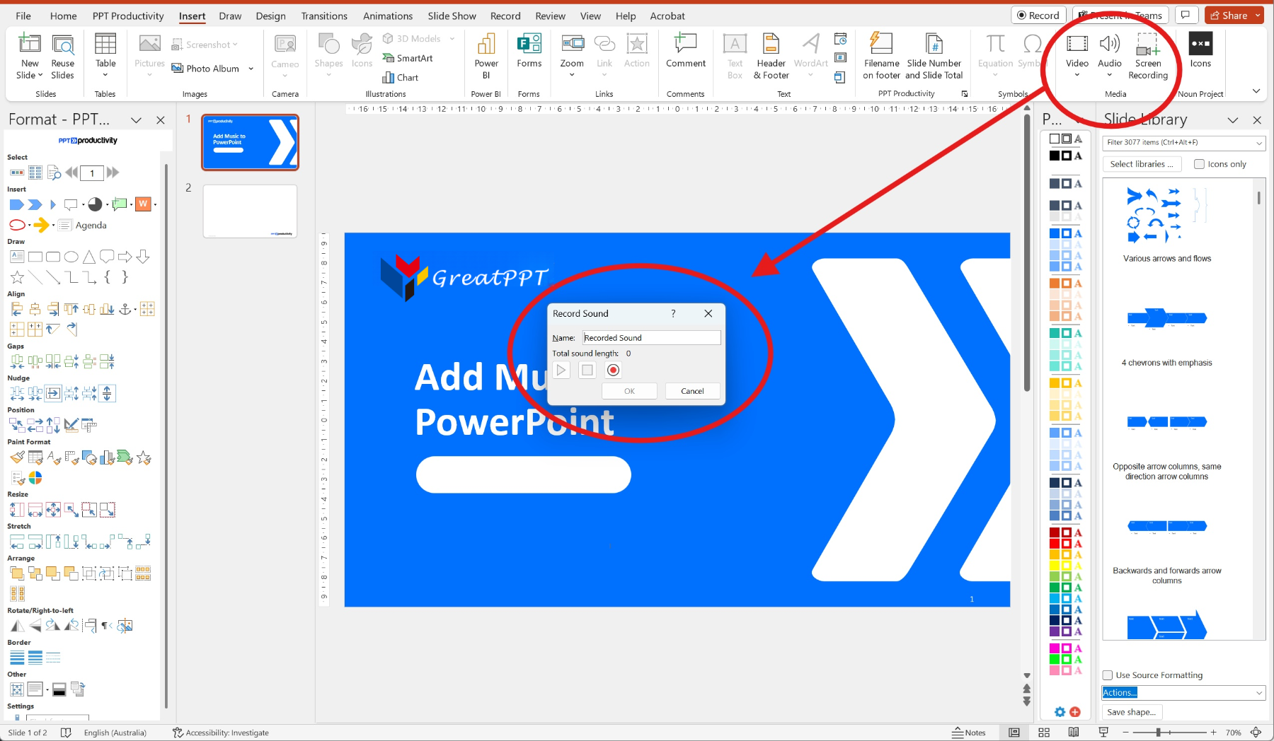1274x741 pixels.
Task: Expand the Format pane options chevron
Action: tap(136, 120)
